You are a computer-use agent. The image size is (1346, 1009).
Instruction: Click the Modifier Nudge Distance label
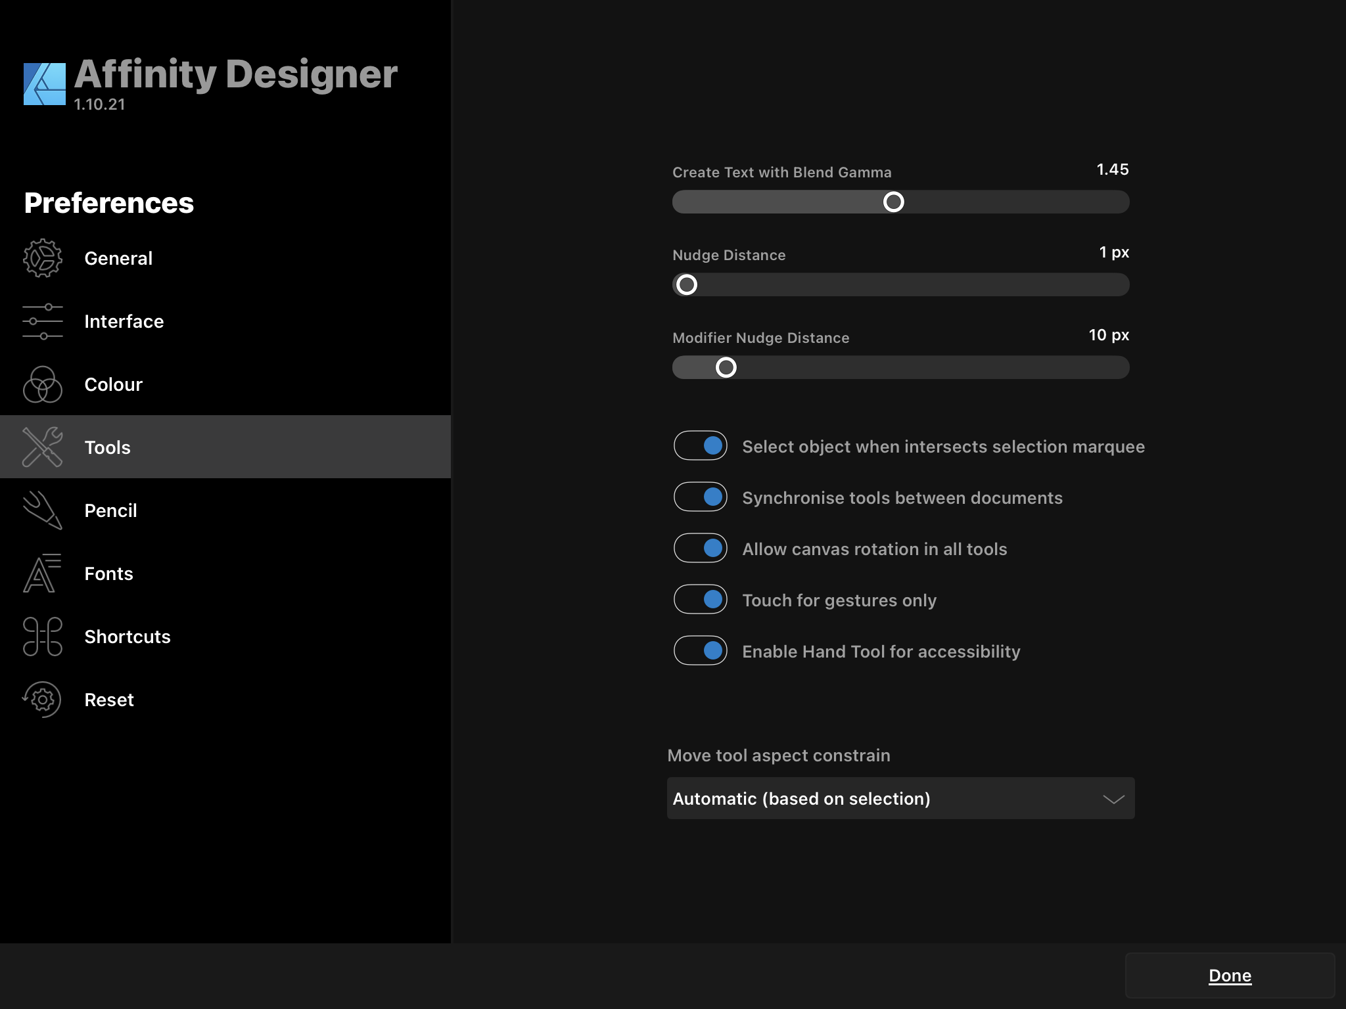click(761, 338)
